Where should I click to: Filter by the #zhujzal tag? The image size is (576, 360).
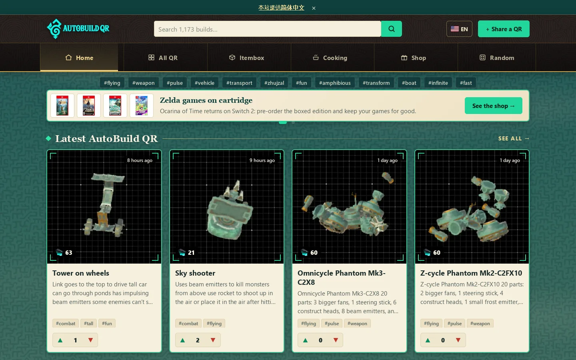[x=274, y=83]
